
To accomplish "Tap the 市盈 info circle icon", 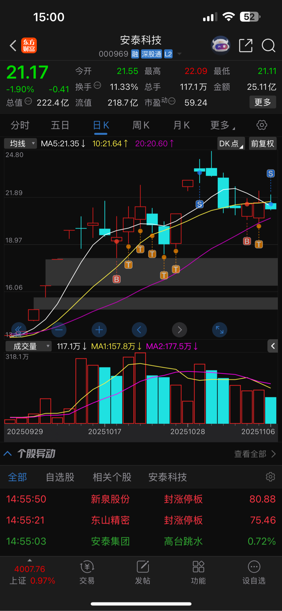I will pos(171,101).
